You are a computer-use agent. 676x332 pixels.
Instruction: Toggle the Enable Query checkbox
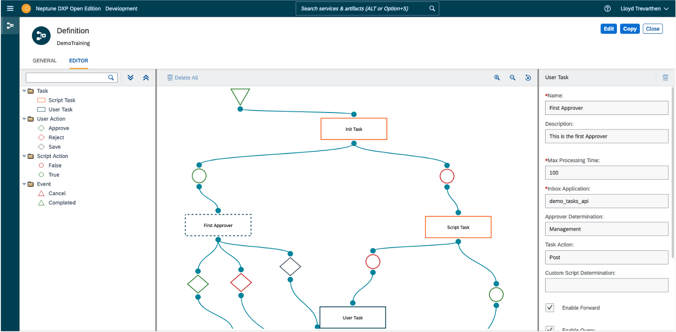coord(550,329)
